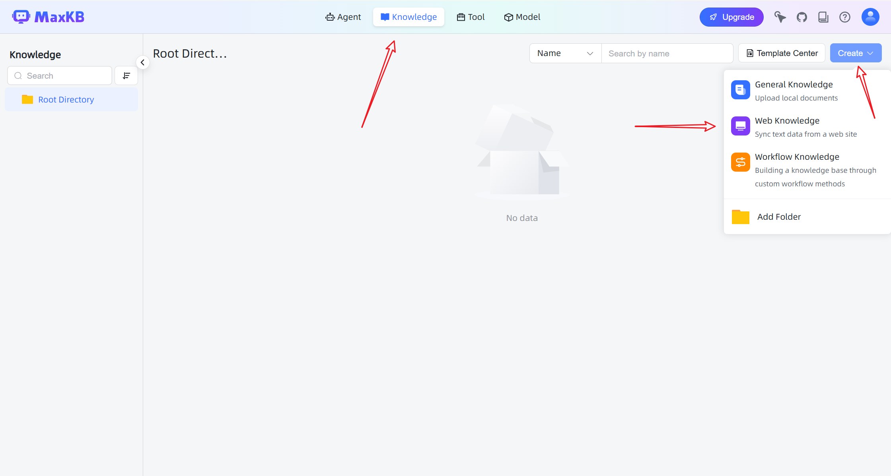This screenshot has height=476, width=891.
Task: Switch to the Tool tab
Action: pos(471,17)
